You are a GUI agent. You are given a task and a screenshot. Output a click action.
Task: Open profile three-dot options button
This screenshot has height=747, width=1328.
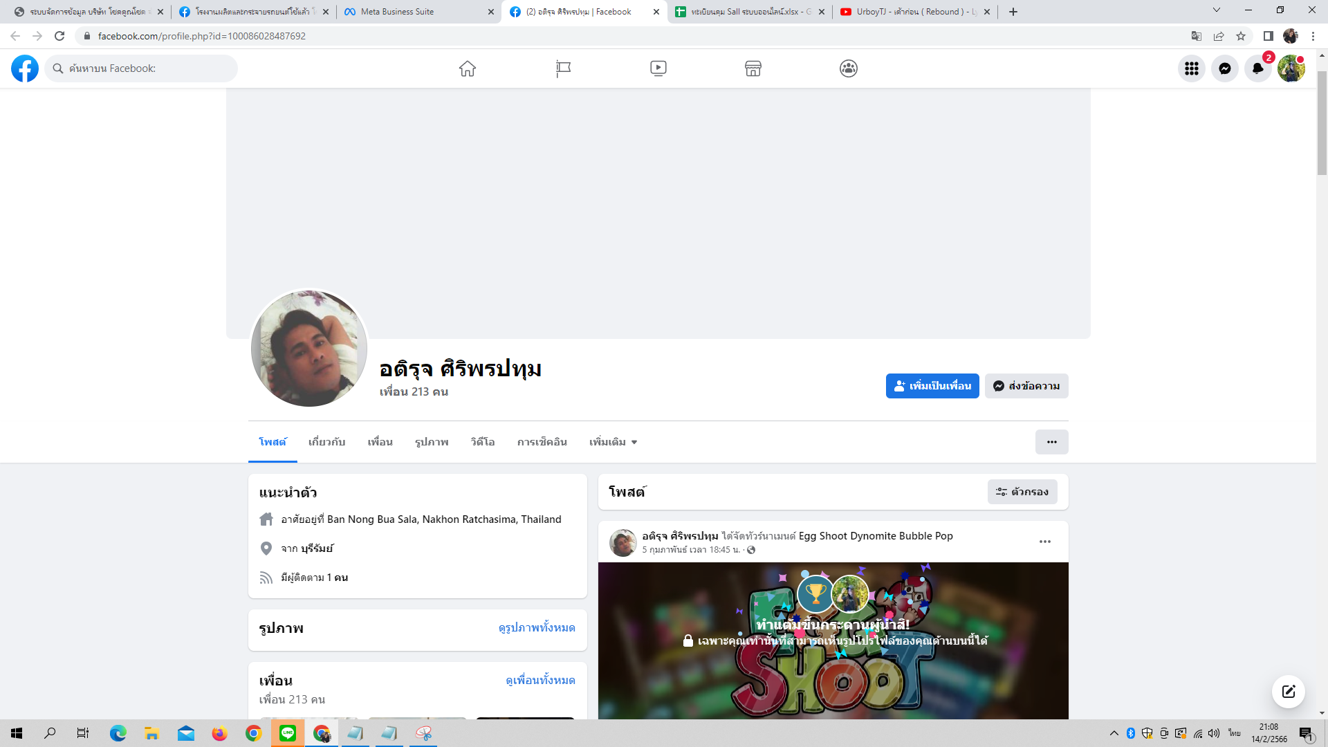(1051, 442)
